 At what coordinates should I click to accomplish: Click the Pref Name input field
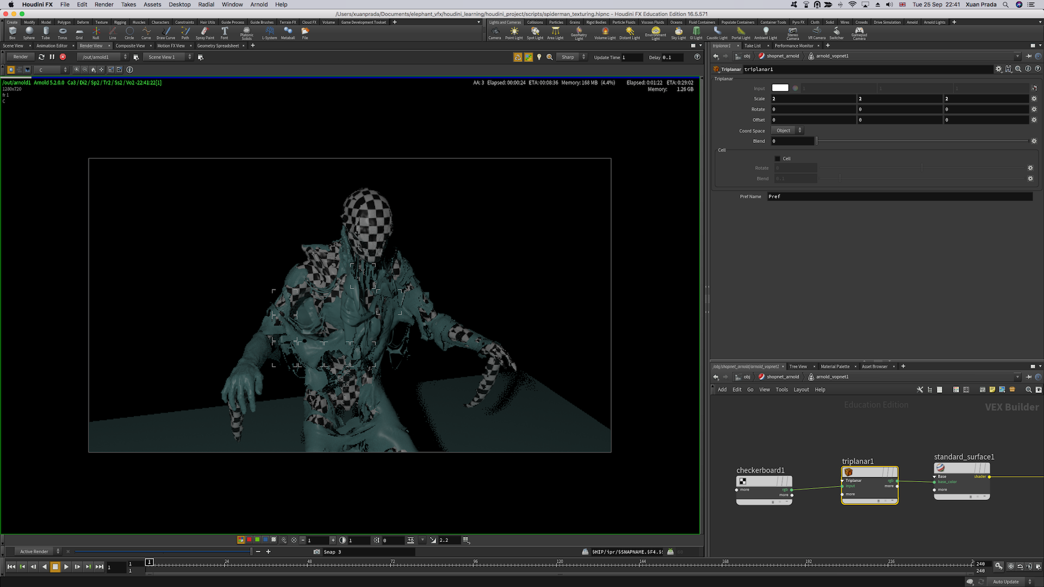tap(900, 197)
